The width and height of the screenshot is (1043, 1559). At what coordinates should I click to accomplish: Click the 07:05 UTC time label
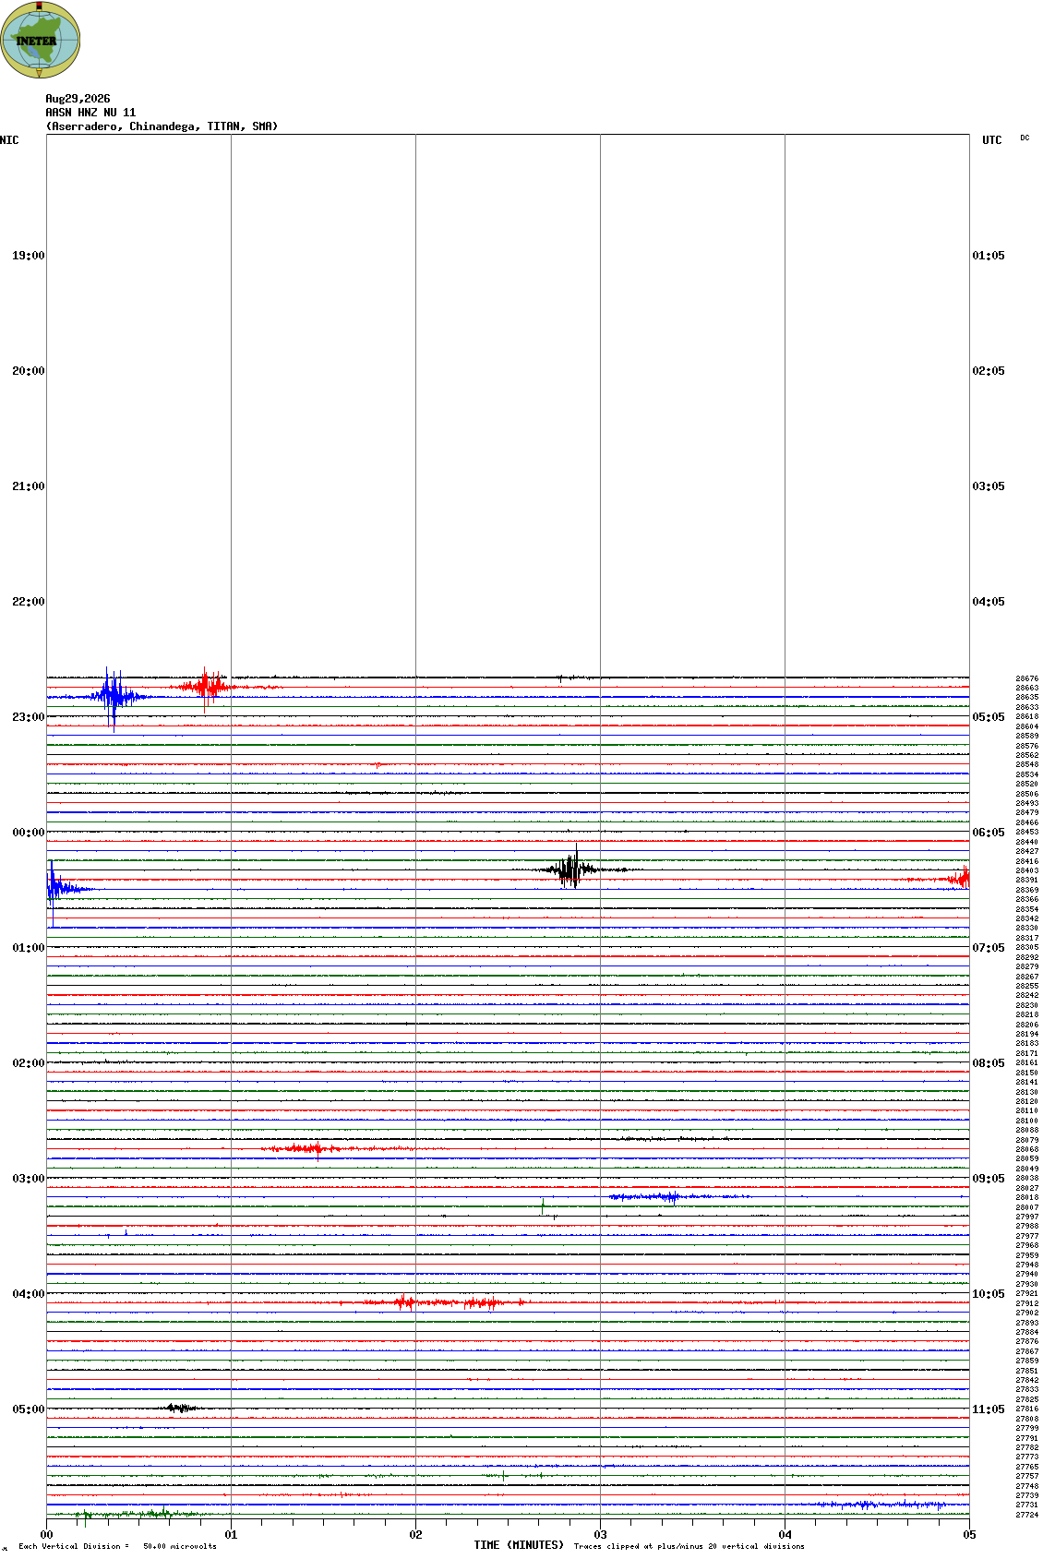(989, 948)
